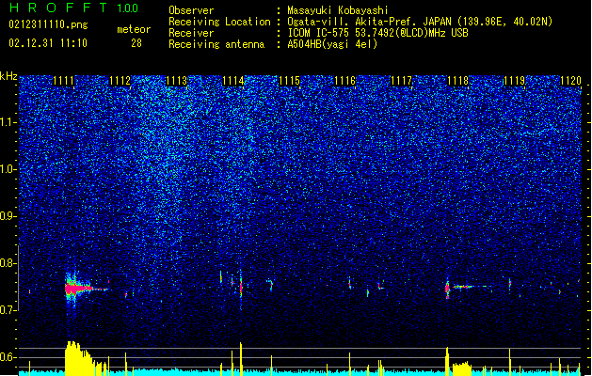592x376 pixels.
Task: Click the meteor count label
Action: (134, 29)
